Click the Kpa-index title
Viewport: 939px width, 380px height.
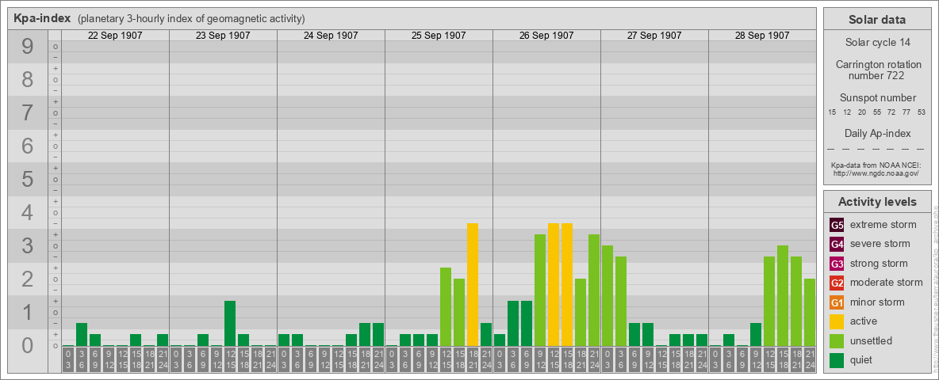pyautogui.click(x=42, y=18)
